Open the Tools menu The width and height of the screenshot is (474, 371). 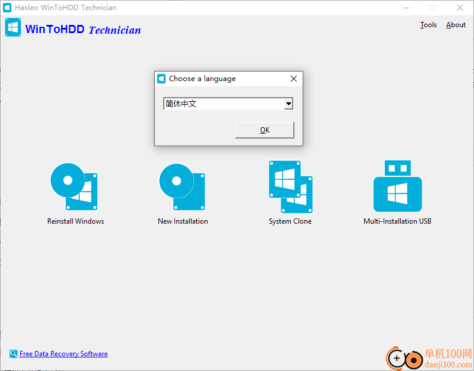point(428,25)
